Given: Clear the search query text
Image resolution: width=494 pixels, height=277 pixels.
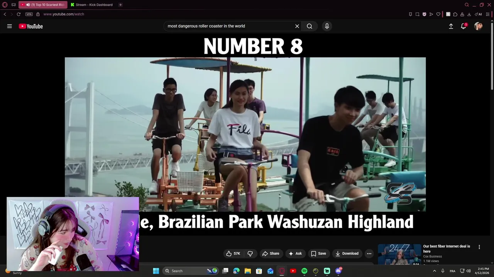Looking at the screenshot, I should pyautogui.click(x=297, y=26).
